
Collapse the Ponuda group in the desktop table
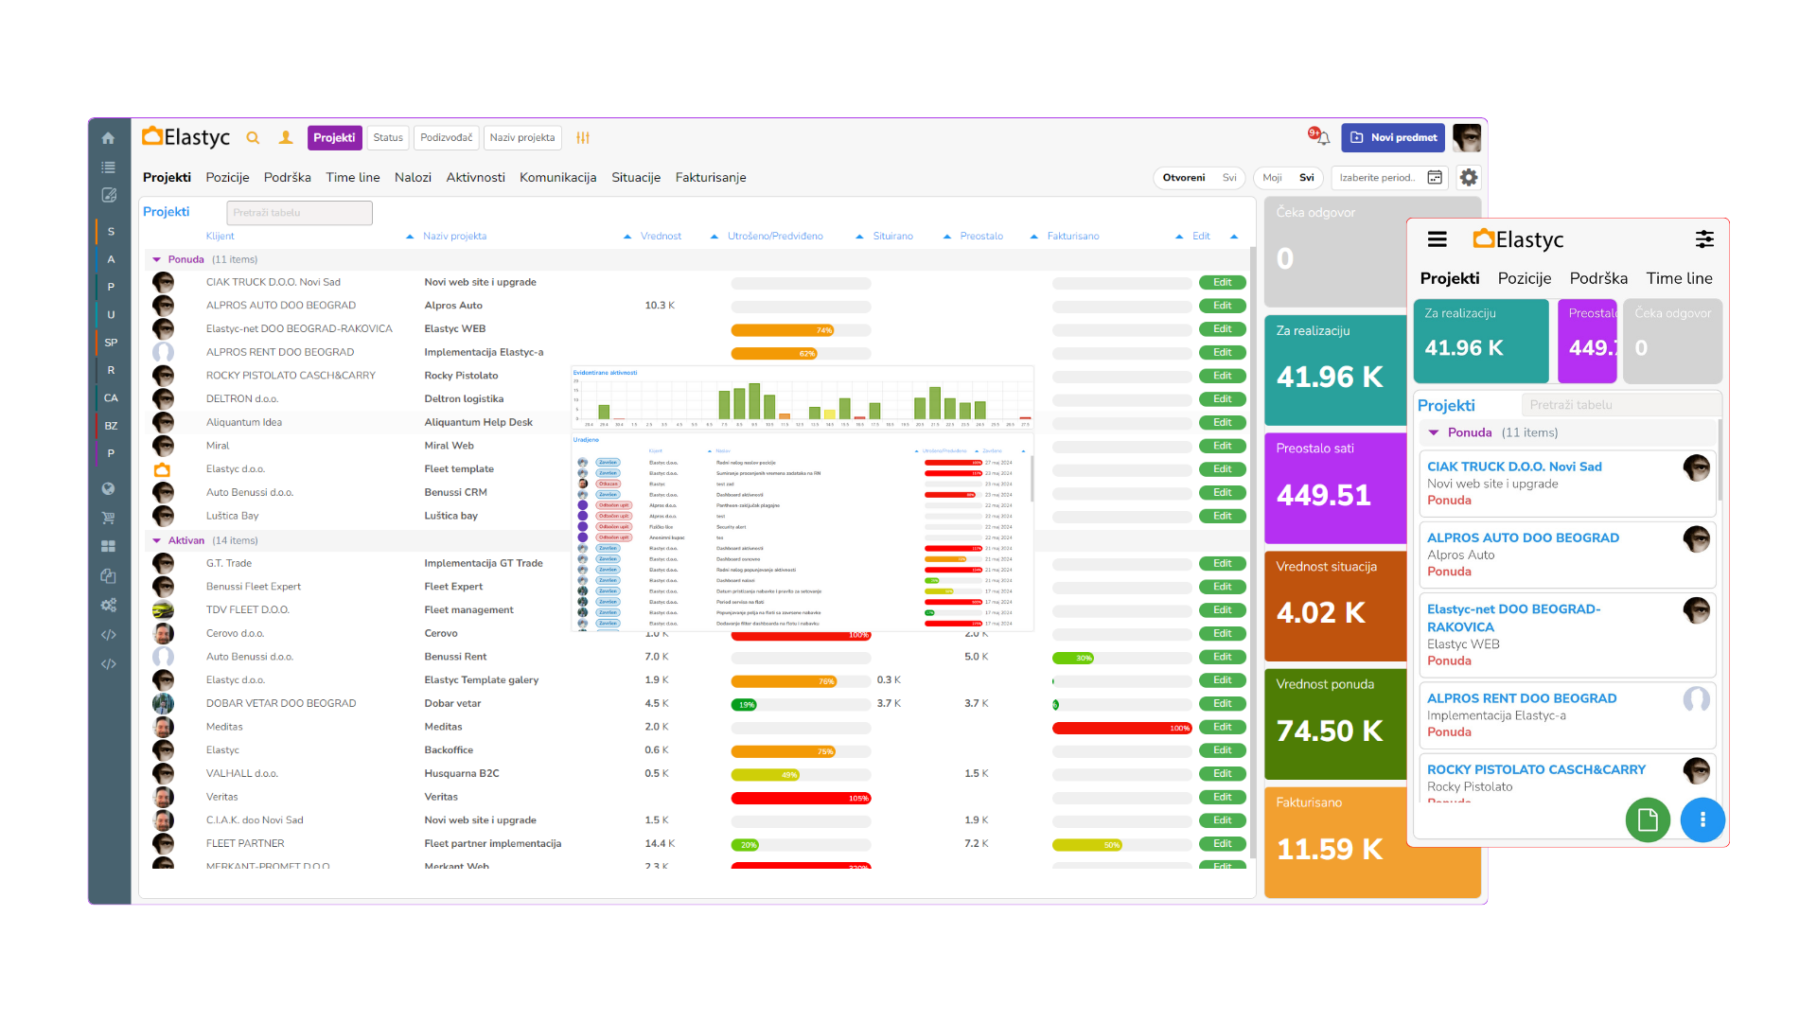point(157,259)
